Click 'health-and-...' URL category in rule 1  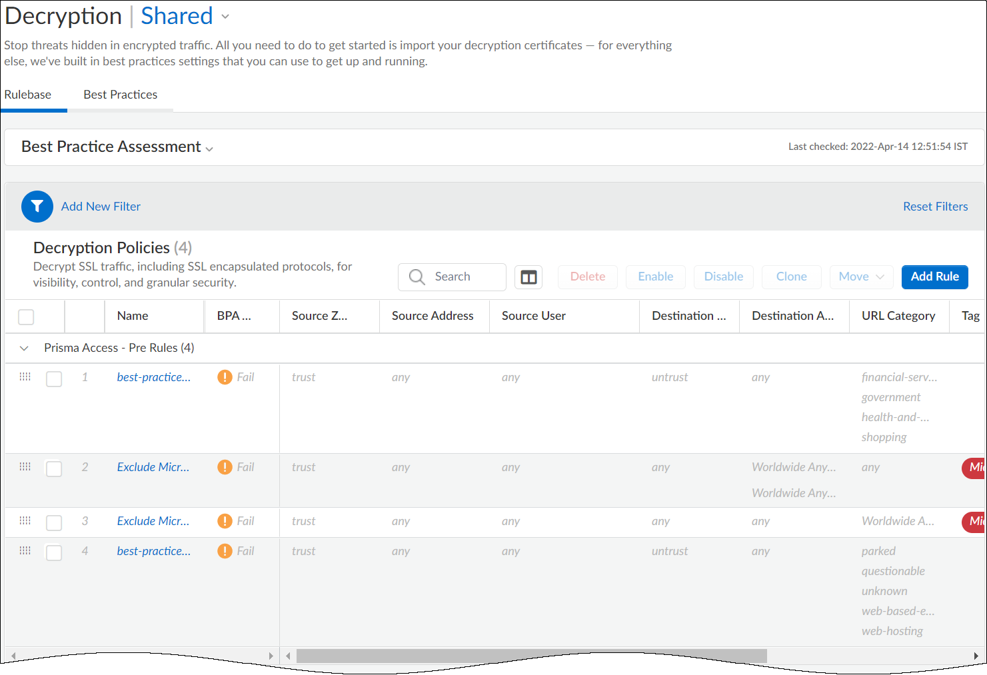coord(895,417)
